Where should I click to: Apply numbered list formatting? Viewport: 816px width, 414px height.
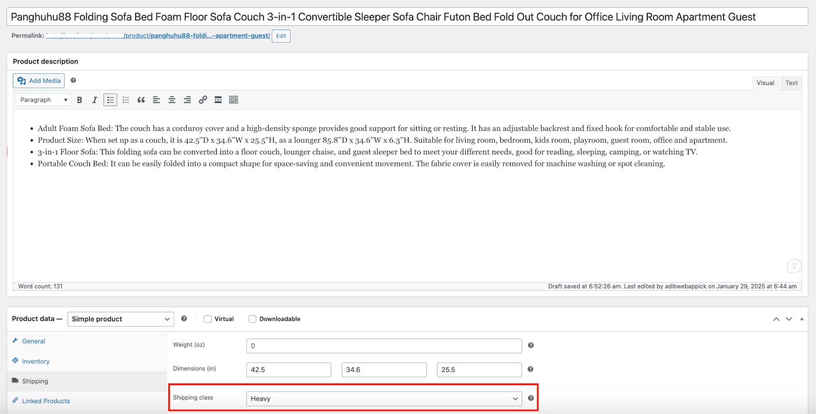(x=126, y=100)
